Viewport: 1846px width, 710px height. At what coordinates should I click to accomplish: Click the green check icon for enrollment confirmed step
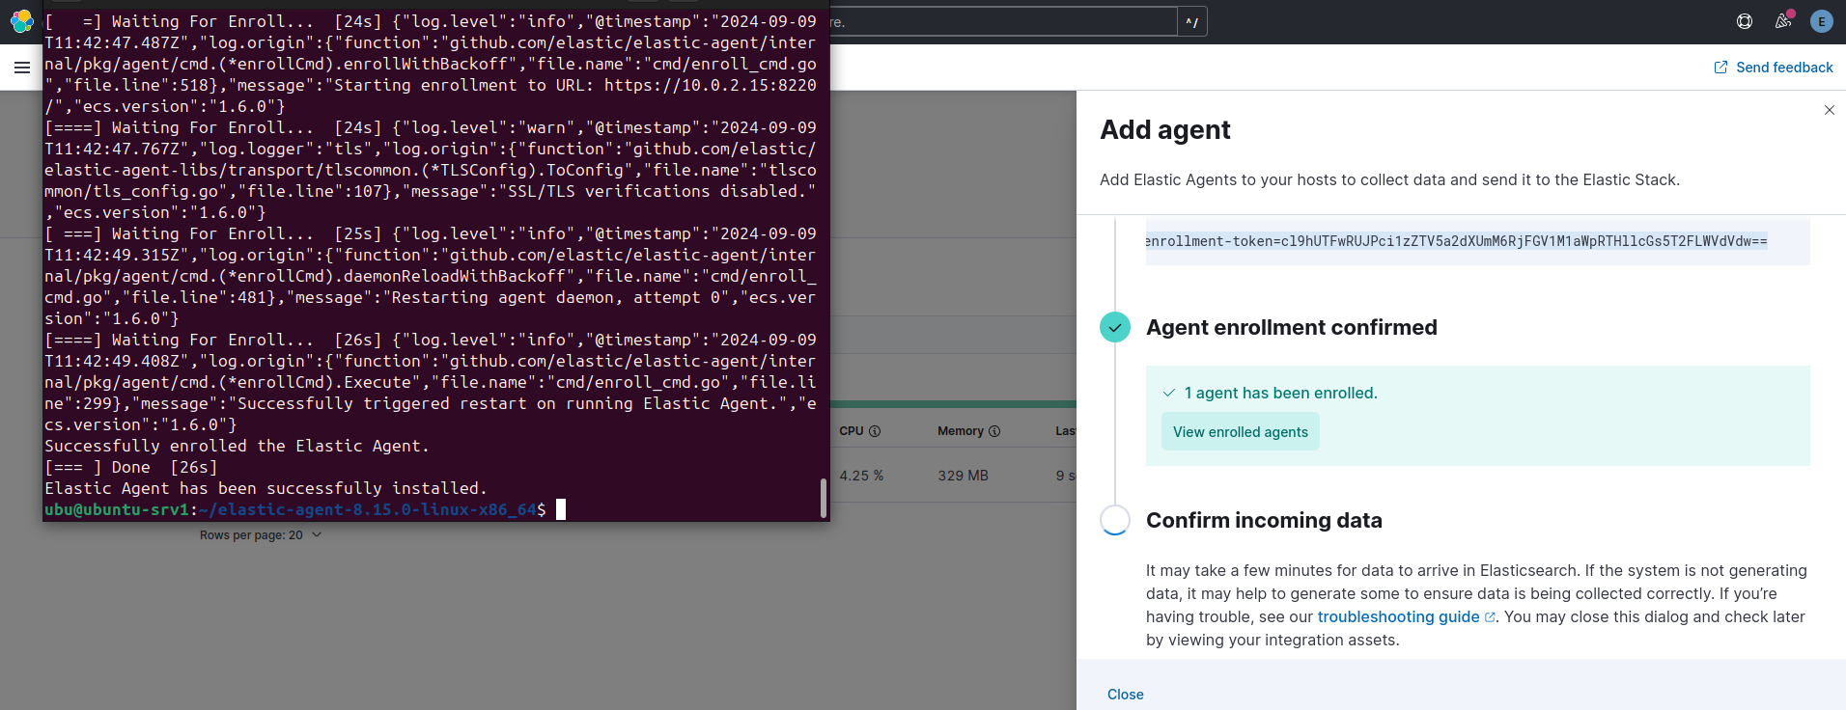[1115, 327]
